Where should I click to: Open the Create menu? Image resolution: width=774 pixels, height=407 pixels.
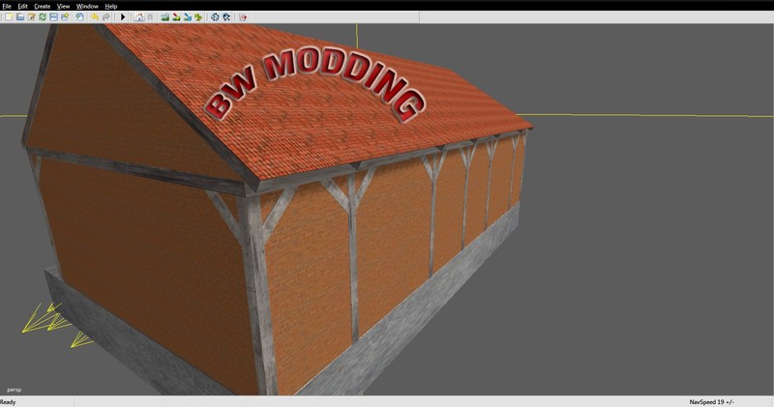[42, 6]
